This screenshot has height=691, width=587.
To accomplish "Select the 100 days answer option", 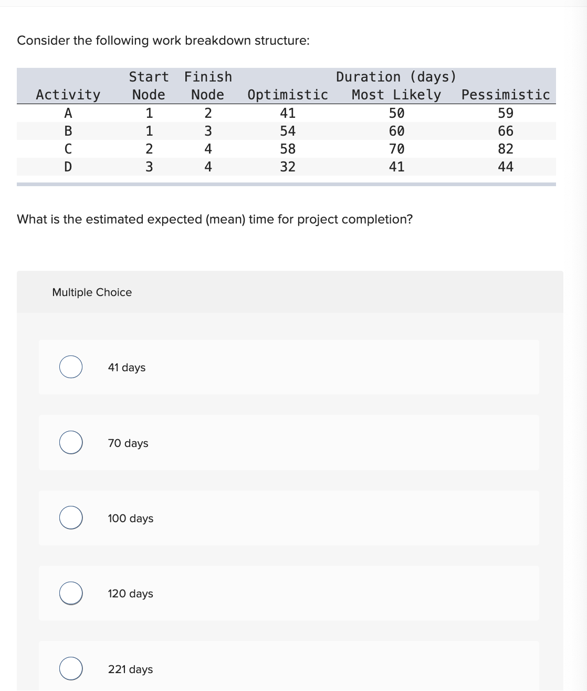I will pos(71,518).
